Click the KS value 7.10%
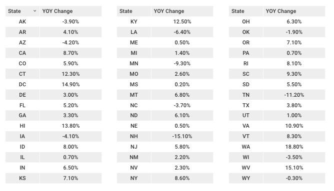Image resolution: width=334 pixels, height=191 pixels. pos(70,178)
